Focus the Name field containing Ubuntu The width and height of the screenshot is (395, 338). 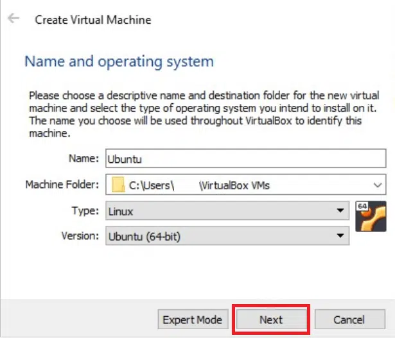click(x=245, y=158)
